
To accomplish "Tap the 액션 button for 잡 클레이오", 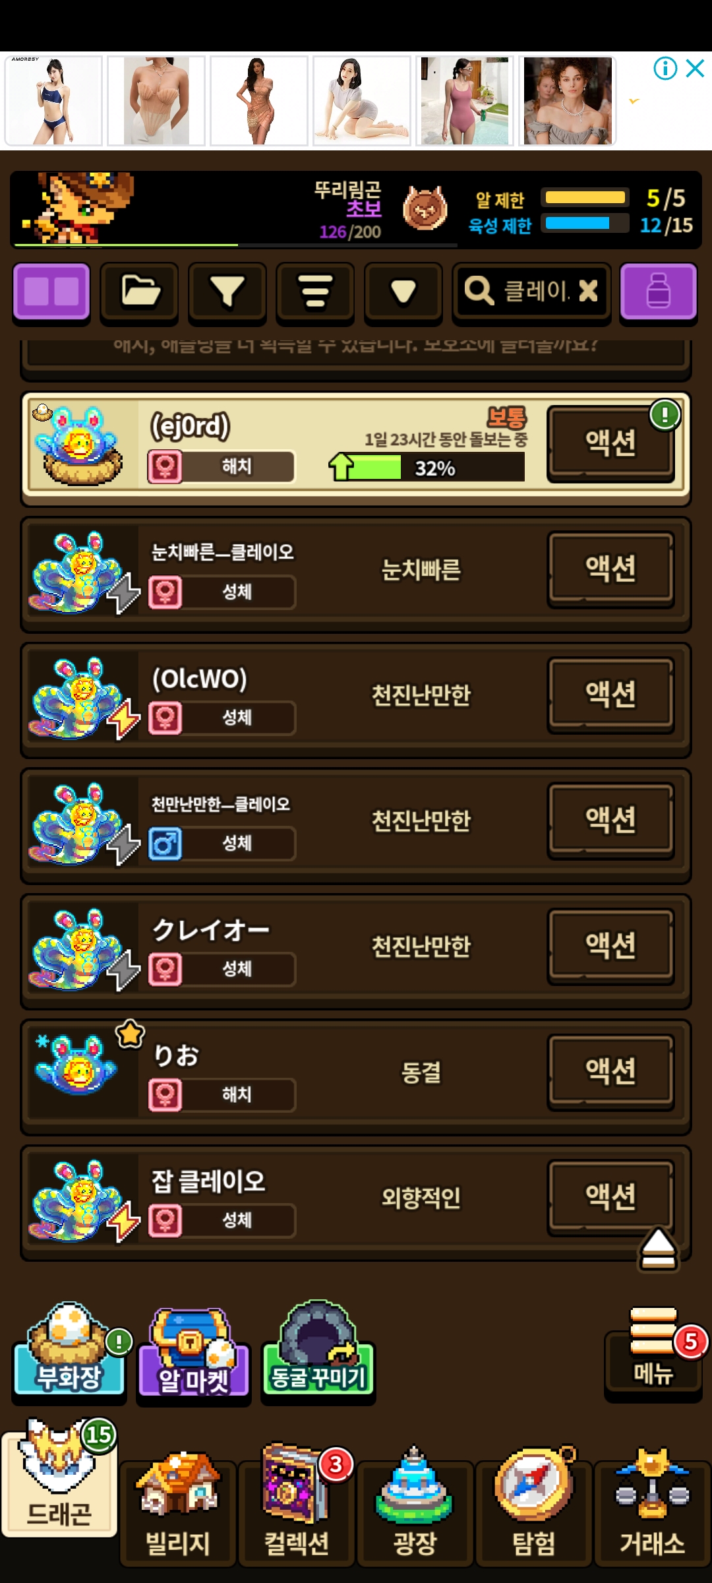I will 611,1196.
